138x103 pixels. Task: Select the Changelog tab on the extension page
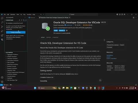(55, 37)
